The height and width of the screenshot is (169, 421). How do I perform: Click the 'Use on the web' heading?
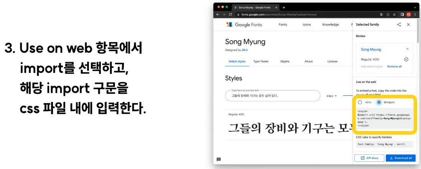pyautogui.click(x=366, y=82)
